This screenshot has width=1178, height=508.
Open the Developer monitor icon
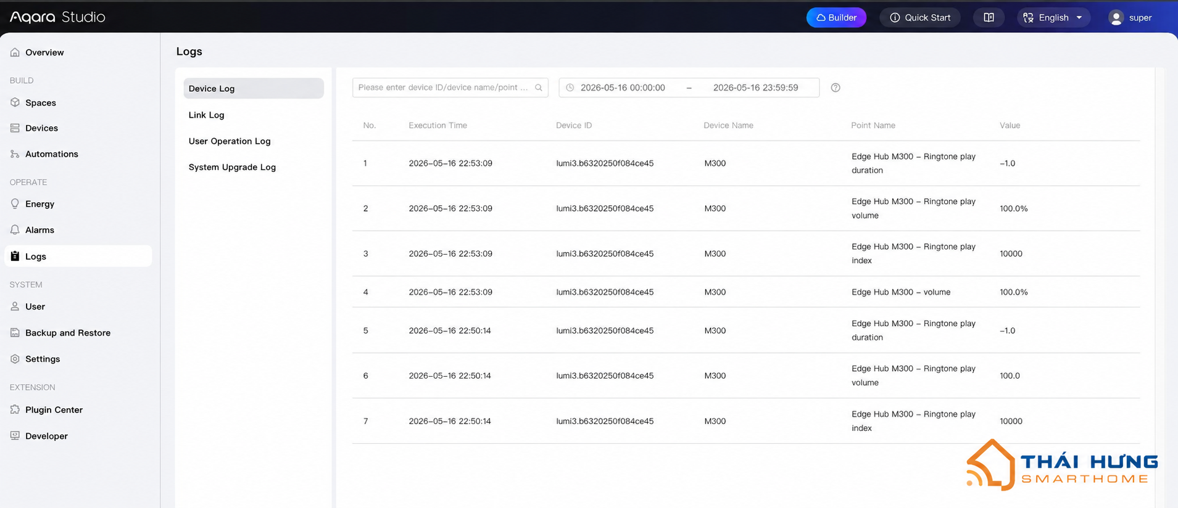point(15,436)
